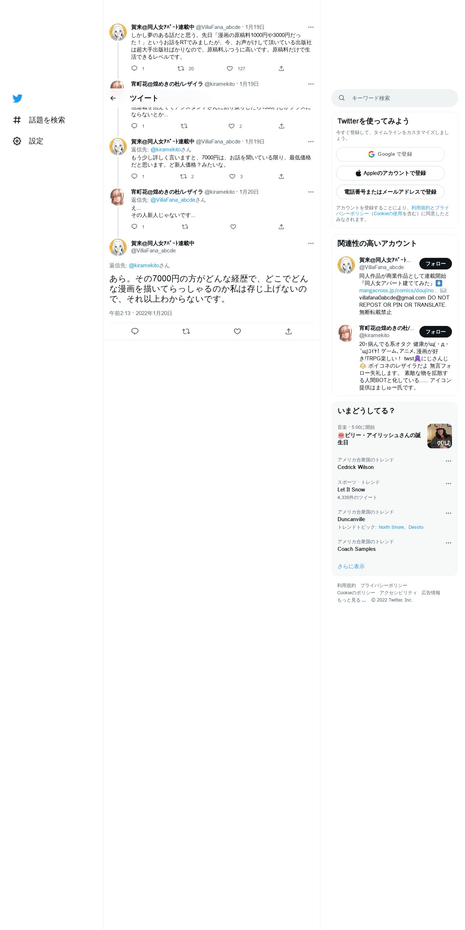Focus the キーワード検索 search field

(x=395, y=98)
